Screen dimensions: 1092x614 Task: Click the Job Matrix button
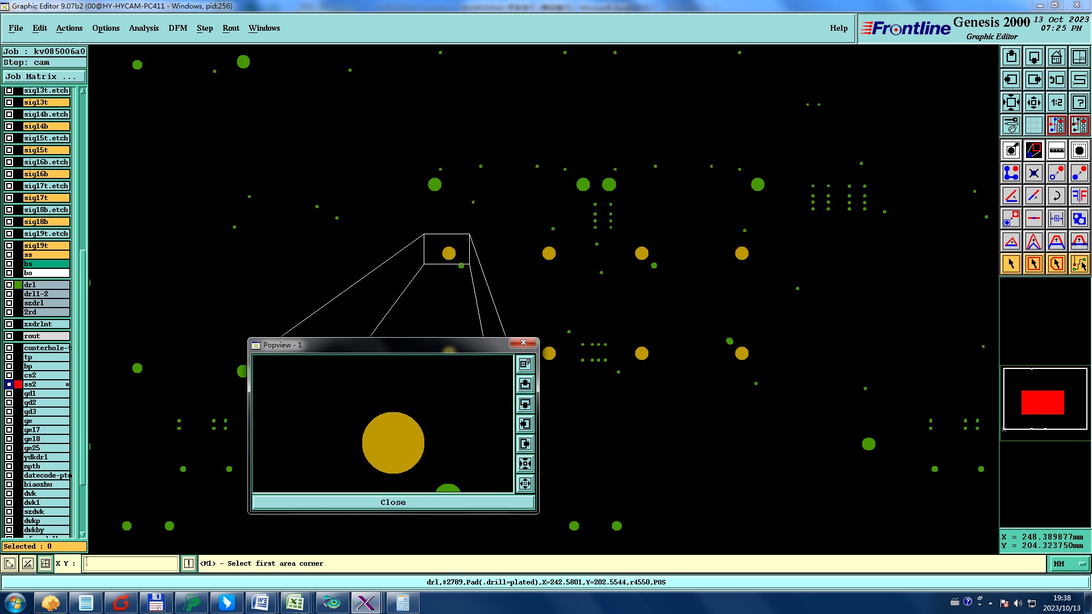pos(44,76)
